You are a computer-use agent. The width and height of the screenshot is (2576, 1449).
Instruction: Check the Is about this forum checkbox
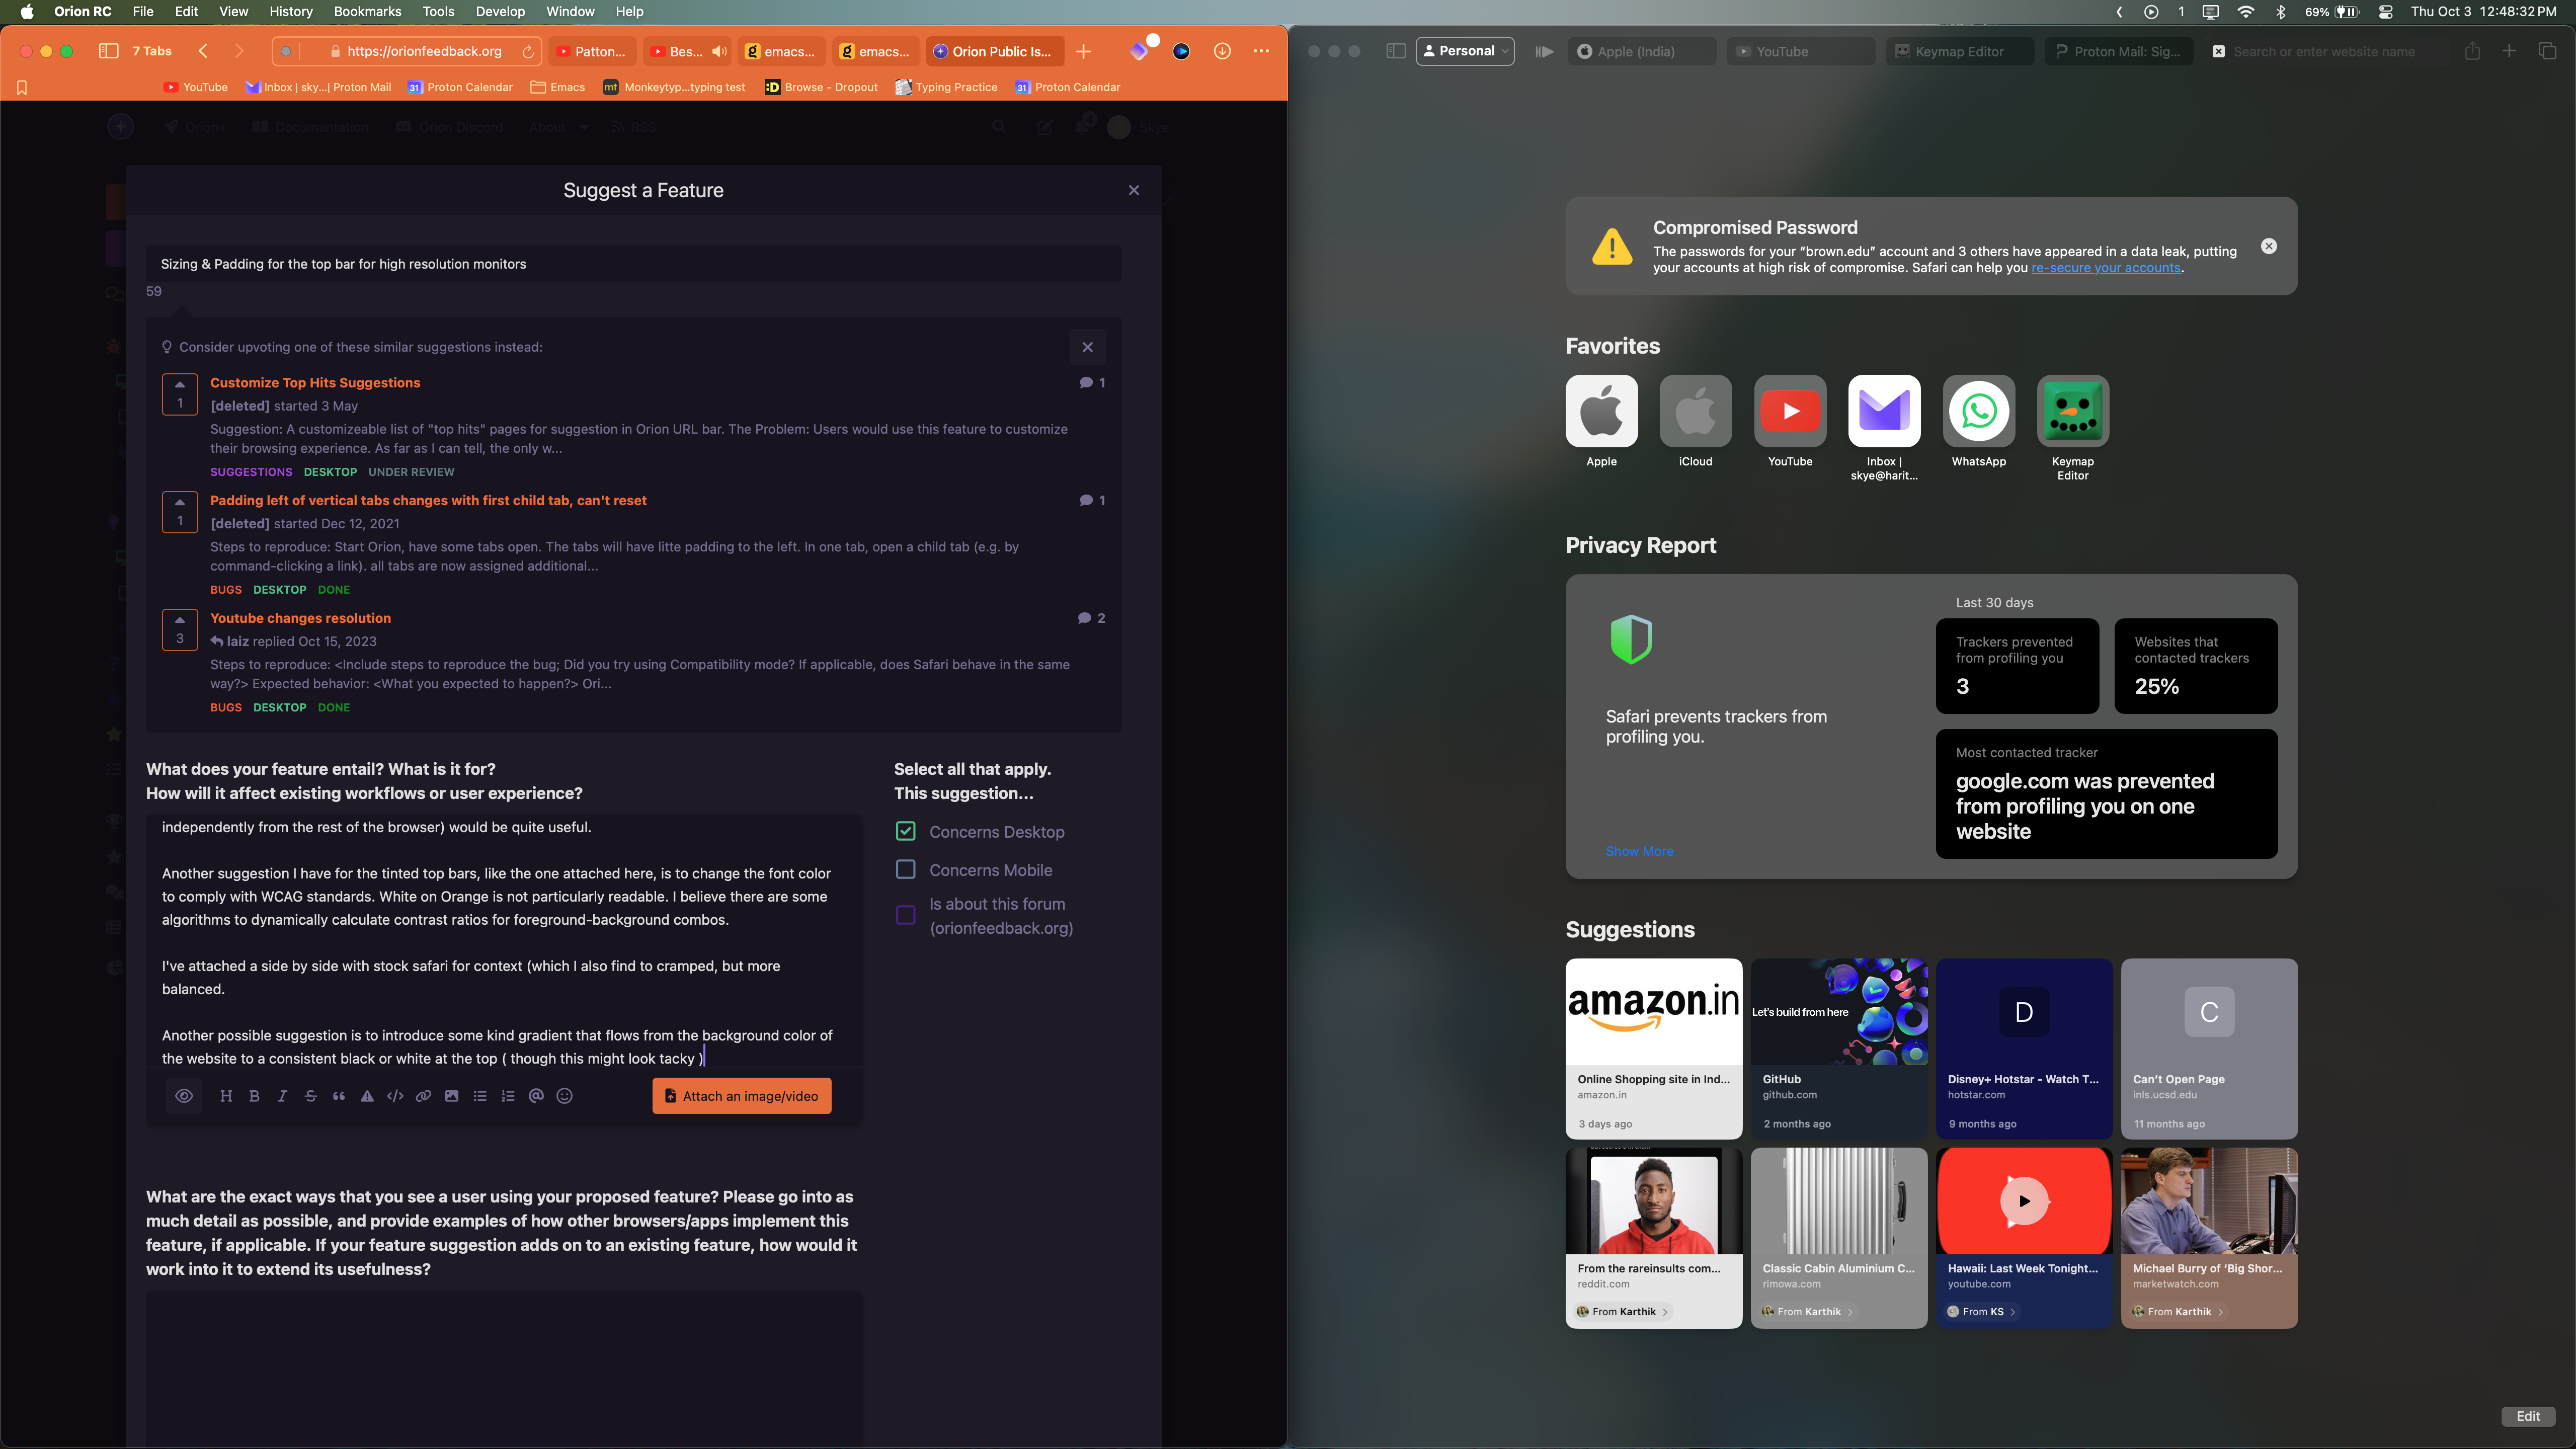point(905,915)
